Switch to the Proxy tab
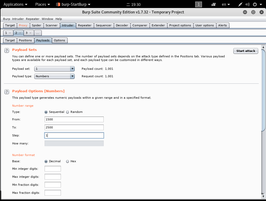266x201 pixels. 23,25
